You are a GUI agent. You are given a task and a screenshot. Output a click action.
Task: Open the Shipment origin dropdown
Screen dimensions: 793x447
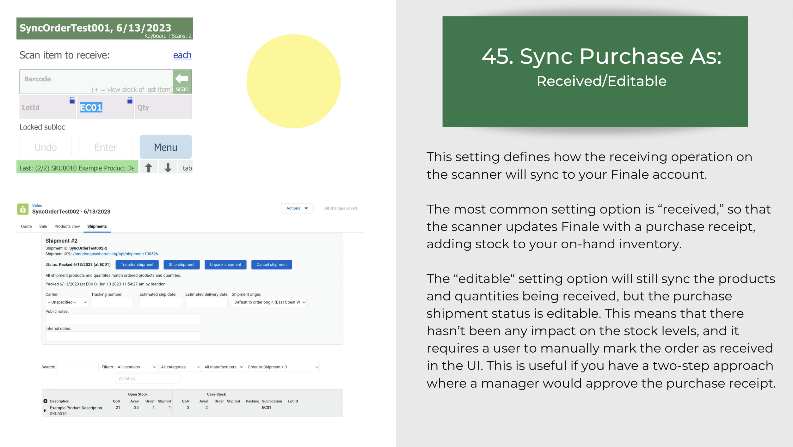[x=269, y=302]
